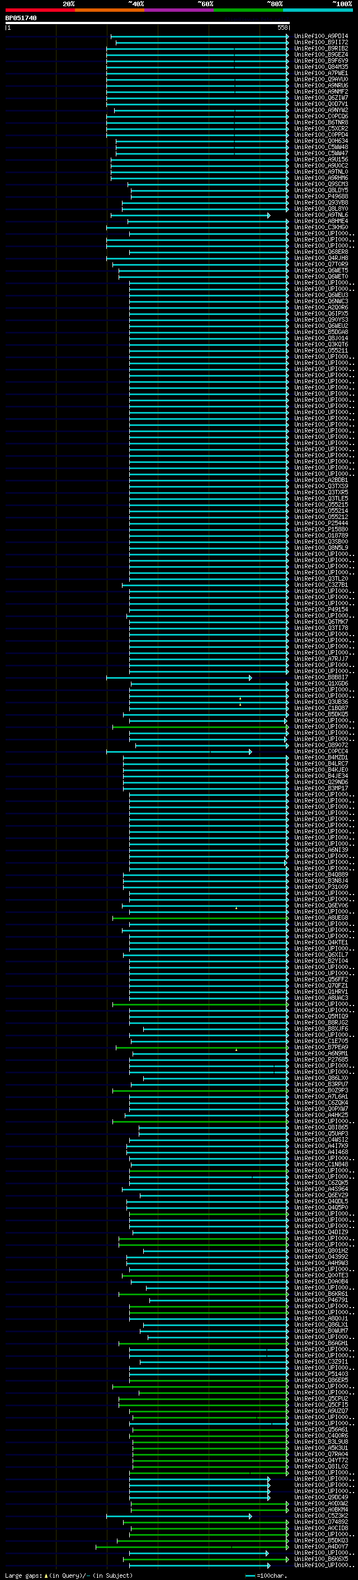Click the green ~80% identity legend bar
This screenshot has height=1580, width=358.
tap(248, 10)
